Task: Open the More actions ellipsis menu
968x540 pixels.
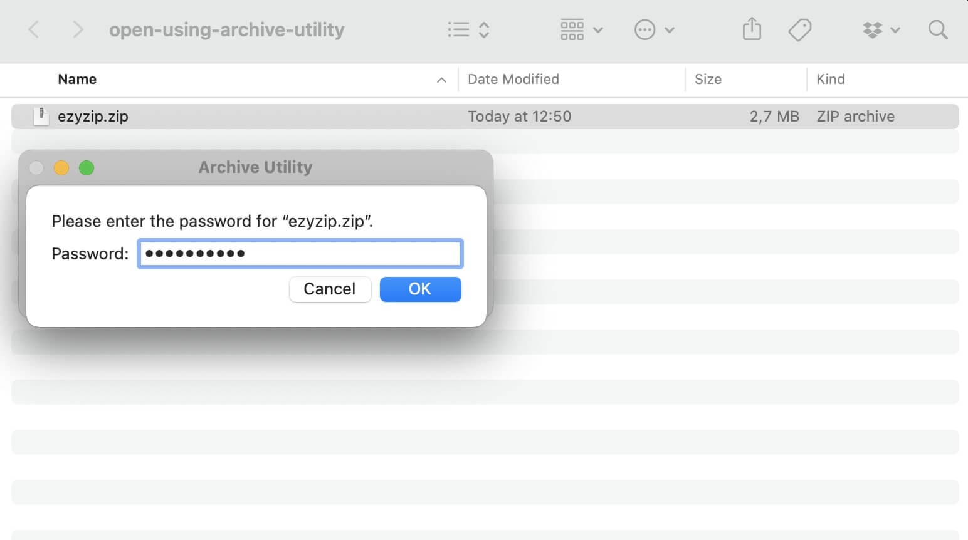Action: click(x=644, y=29)
